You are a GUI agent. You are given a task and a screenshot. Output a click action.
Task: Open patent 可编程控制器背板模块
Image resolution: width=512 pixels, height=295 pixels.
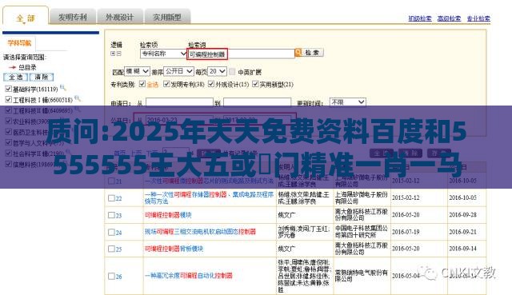point(174,249)
